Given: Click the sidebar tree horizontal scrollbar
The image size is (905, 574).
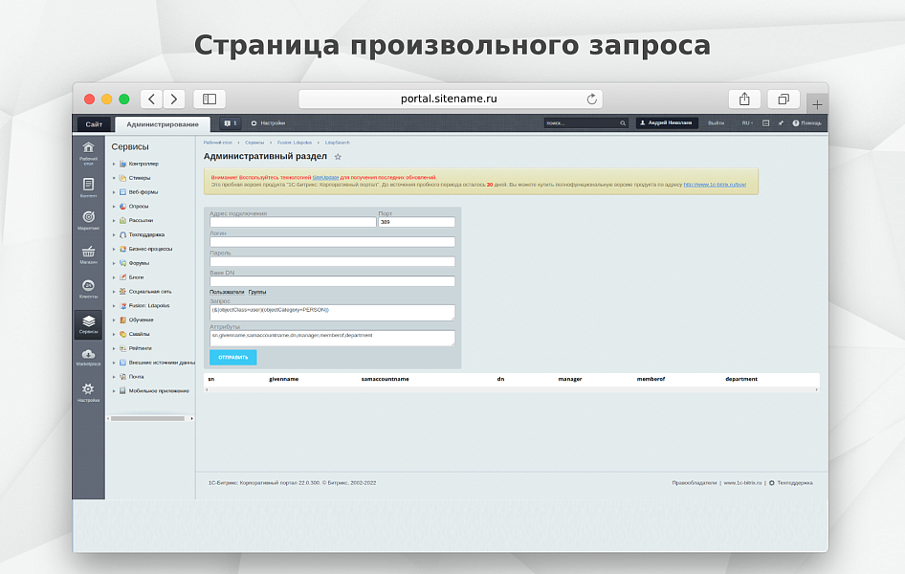Looking at the screenshot, I should point(147,418).
